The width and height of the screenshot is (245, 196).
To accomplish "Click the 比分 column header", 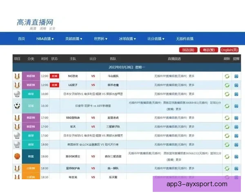I will pyautogui.click(x=93, y=59).
